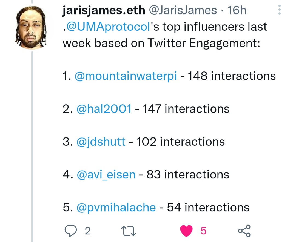
Task: Open jarisjames.eth profile avatar
Action: pos(31,28)
